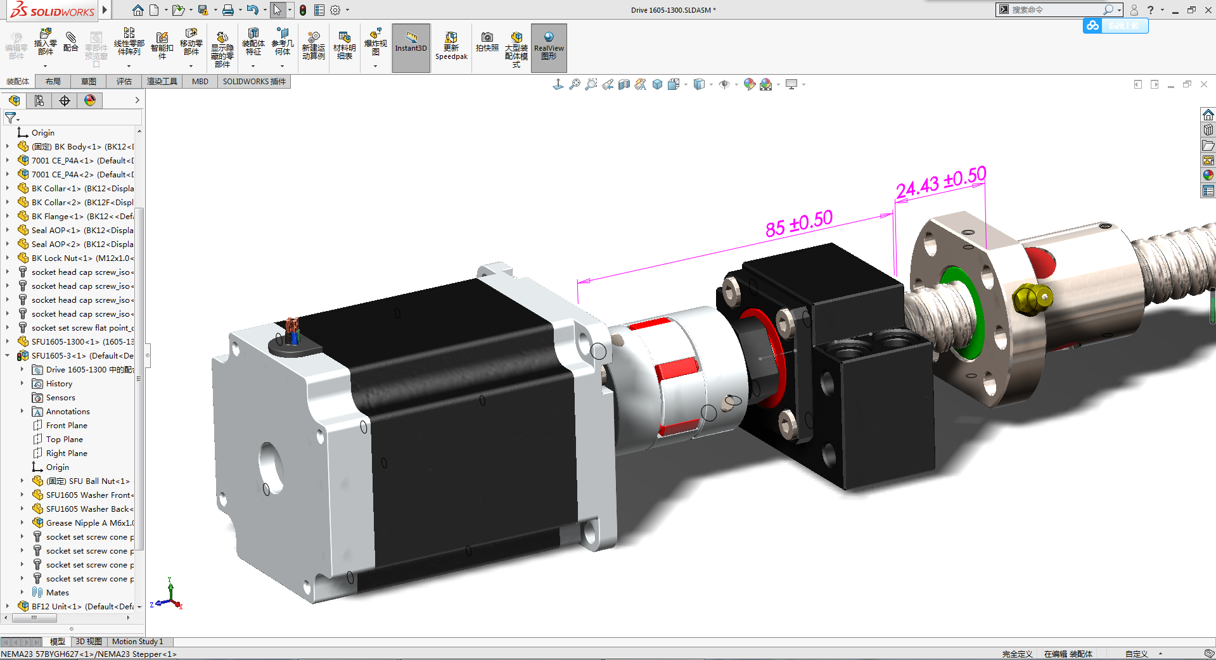Click Previous View icon
This screenshot has height=660, width=1216.
click(x=608, y=84)
